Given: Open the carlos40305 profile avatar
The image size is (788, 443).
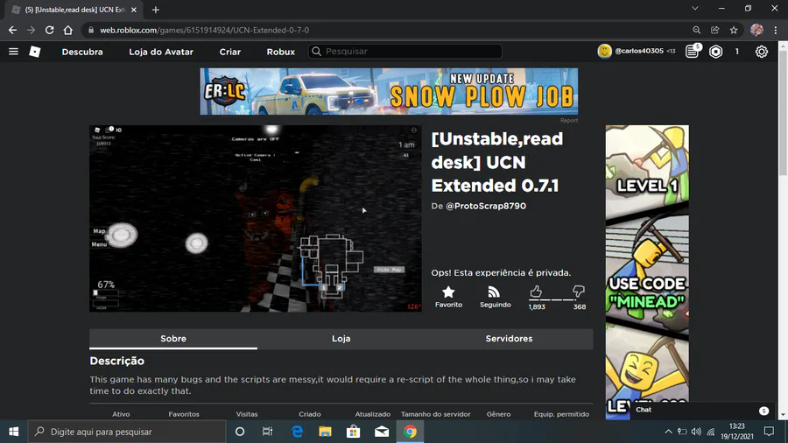Looking at the screenshot, I should coord(604,52).
